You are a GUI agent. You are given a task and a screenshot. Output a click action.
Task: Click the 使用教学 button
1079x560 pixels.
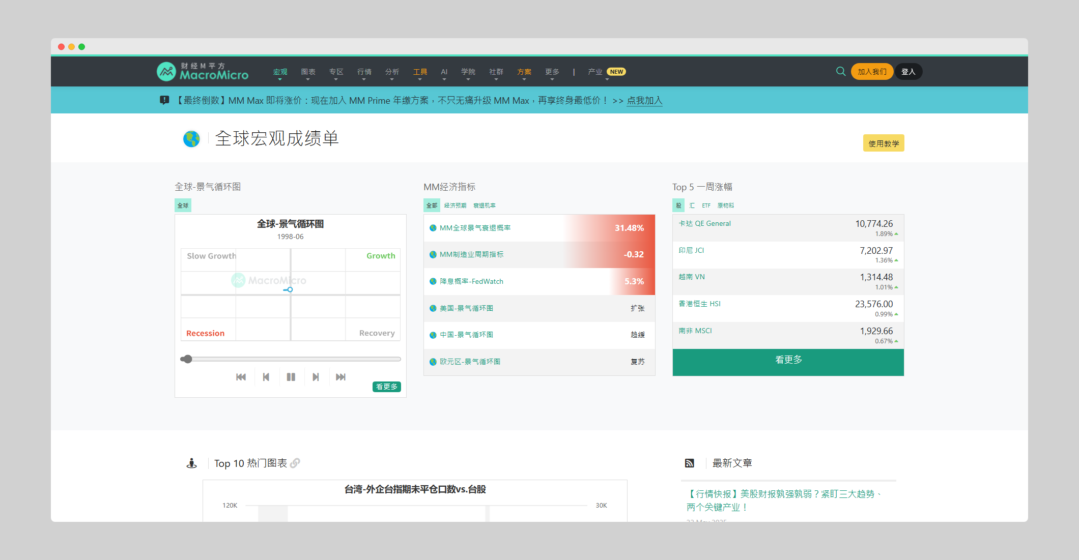pos(884,143)
